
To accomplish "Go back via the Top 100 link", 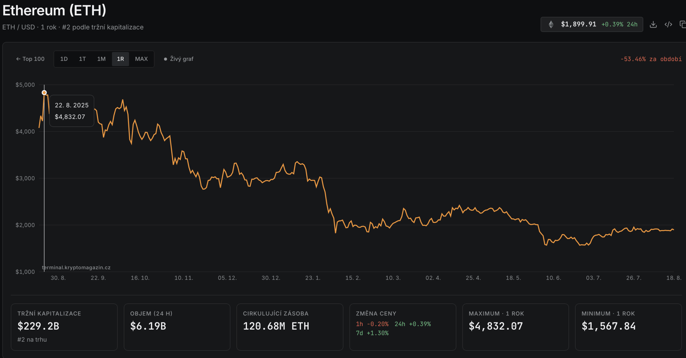I will pos(30,59).
